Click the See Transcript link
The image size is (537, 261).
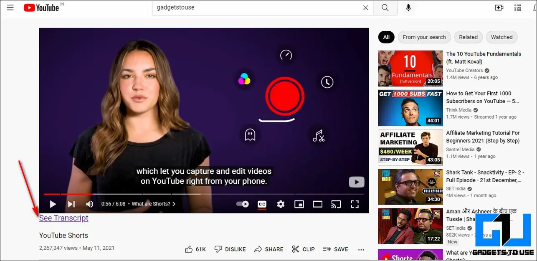pyautogui.click(x=63, y=218)
